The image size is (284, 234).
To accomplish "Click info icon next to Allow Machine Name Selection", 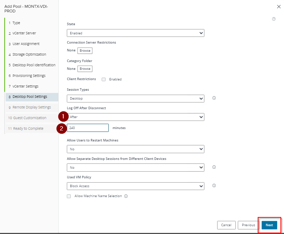I will [x=126, y=196].
